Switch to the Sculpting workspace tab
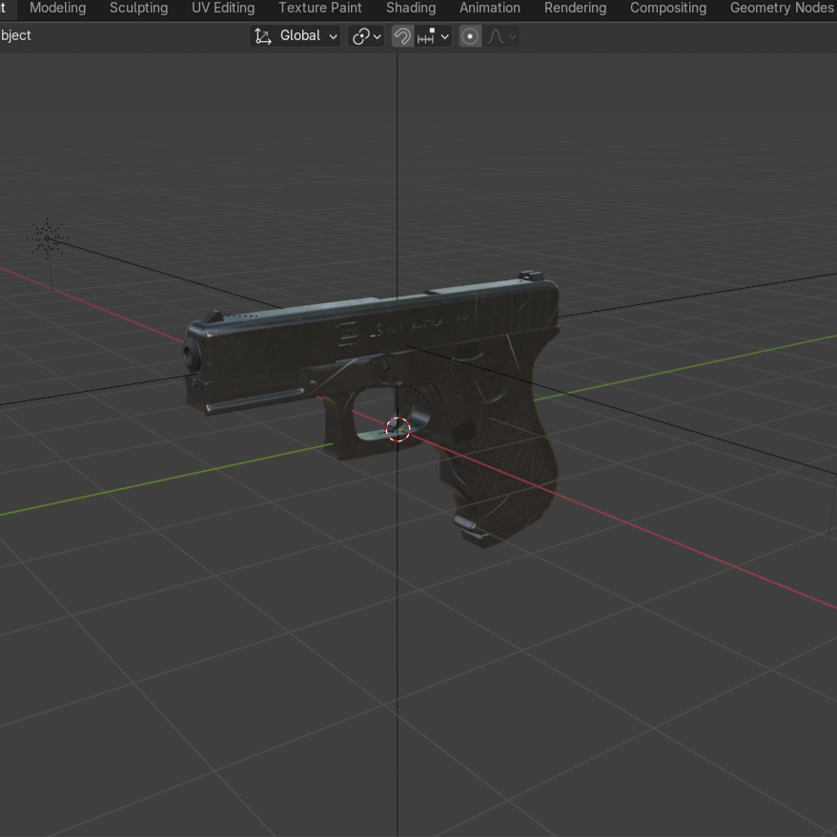The image size is (837, 837). click(138, 9)
